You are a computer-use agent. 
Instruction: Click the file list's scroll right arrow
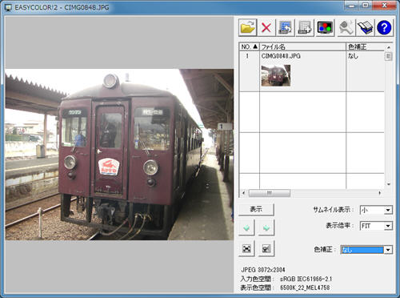(380, 193)
